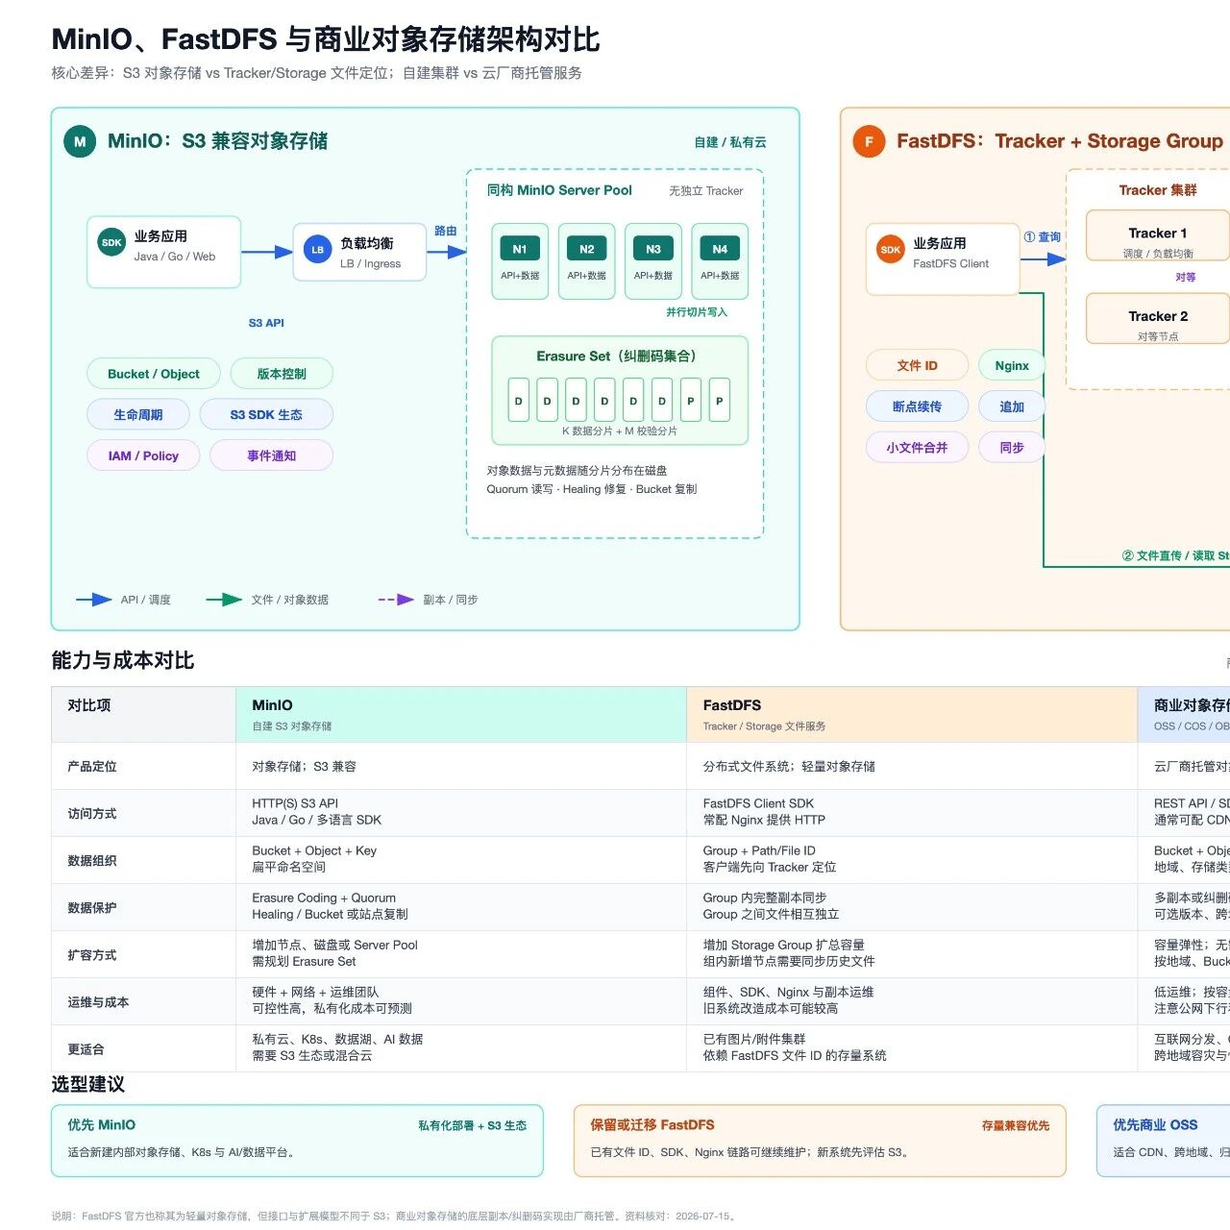Click the 保留或迁移 FastDFS card title
The height and width of the screenshot is (1230, 1230).
(x=652, y=1124)
